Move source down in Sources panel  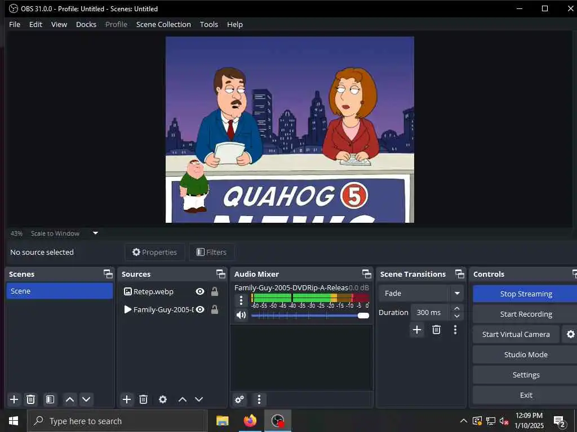pos(199,399)
